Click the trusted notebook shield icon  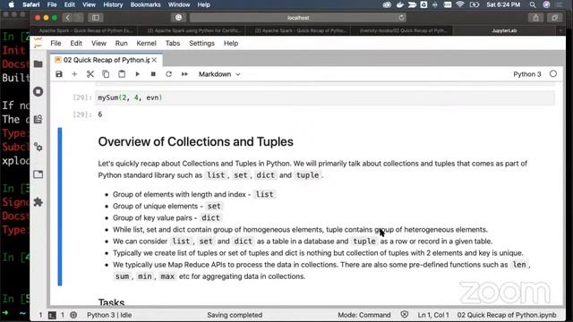(x=404, y=314)
